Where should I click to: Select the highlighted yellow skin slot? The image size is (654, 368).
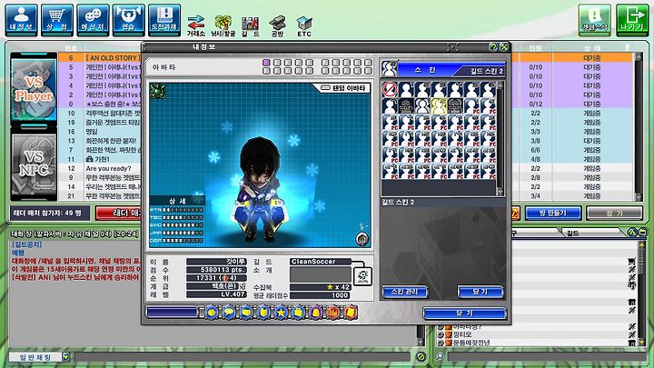point(439,106)
